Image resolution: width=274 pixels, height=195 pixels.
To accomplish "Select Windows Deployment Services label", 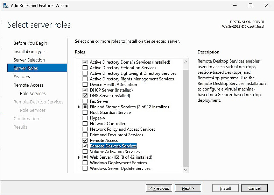I will point(118,163).
